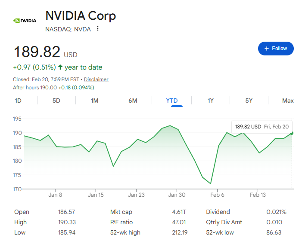Select the 5D time range tab
This screenshot has height=241, width=302.
tap(56, 101)
